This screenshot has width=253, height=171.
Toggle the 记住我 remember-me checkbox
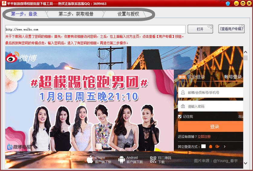click(x=180, y=117)
